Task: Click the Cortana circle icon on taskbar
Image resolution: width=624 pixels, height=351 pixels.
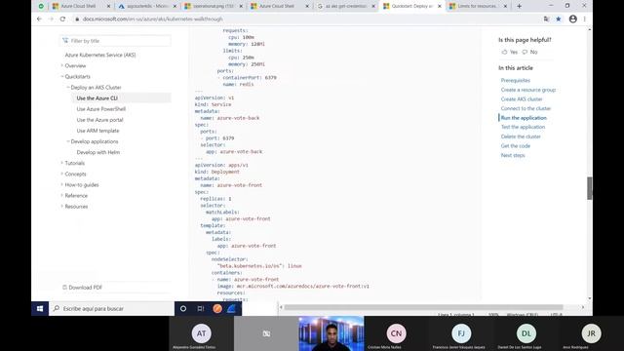Action: tap(183, 308)
